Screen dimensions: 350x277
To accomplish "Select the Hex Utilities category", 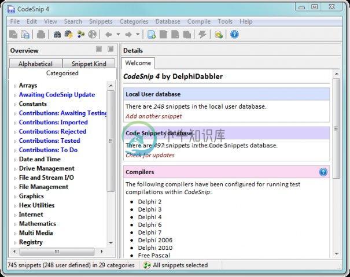I will (x=37, y=205).
